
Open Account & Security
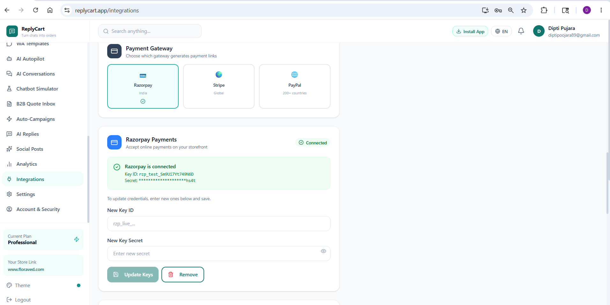tap(43, 209)
